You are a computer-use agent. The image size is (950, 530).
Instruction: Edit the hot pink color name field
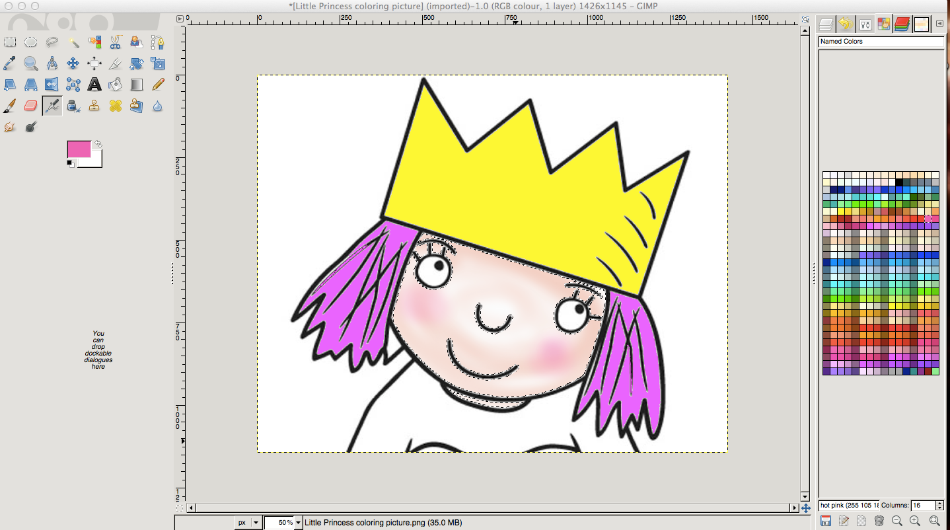coord(849,506)
